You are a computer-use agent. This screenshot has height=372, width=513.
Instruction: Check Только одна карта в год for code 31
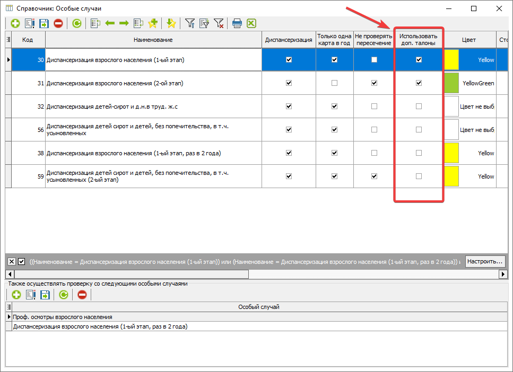pos(334,83)
